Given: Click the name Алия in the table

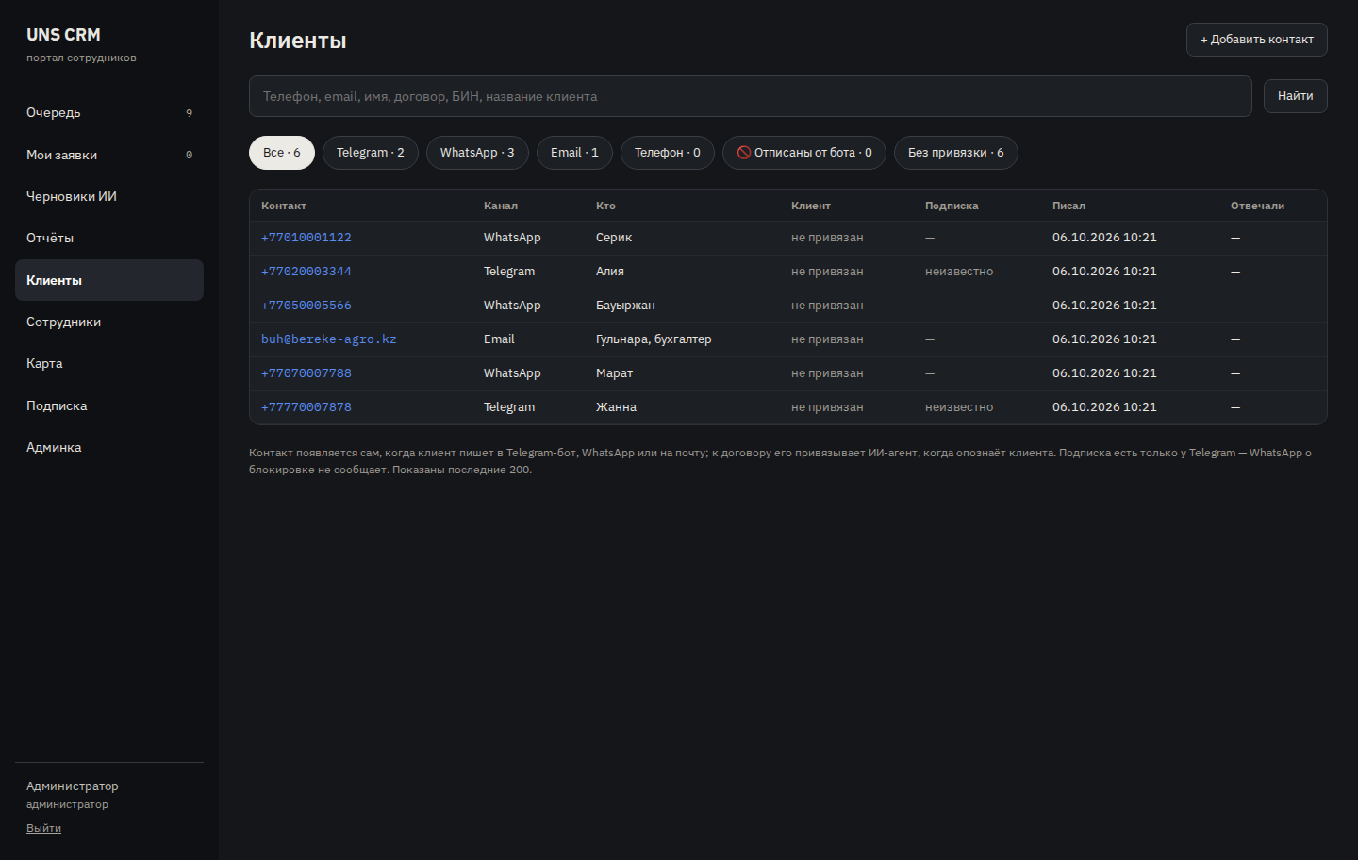Looking at the screenshot, I should 610,272.
